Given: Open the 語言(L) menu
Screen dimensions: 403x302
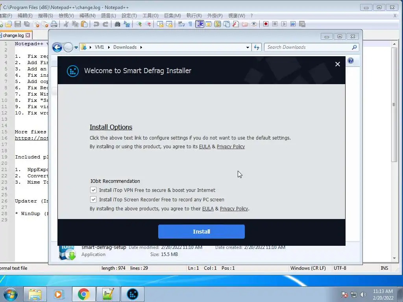Looking at the screenshot, I should [x=109, y=16].
